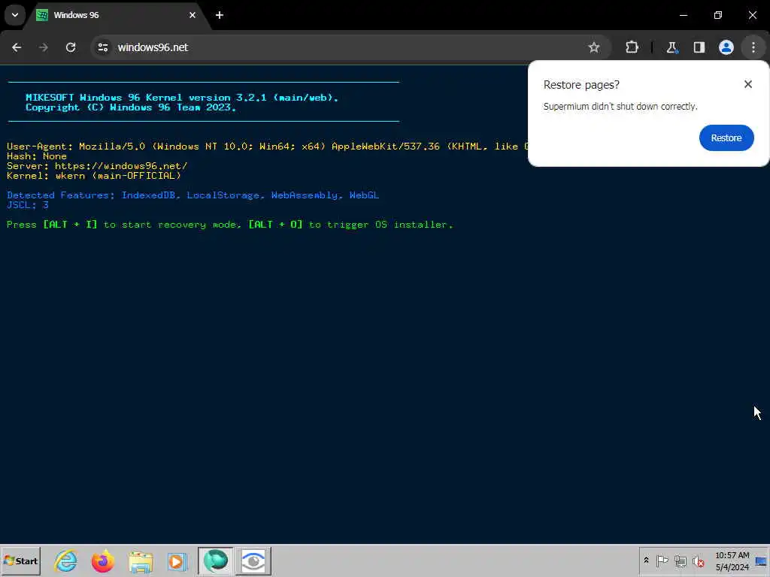Open site information icon in address bar
This screenshot has height=577, width=770.
tap(102, 47)
